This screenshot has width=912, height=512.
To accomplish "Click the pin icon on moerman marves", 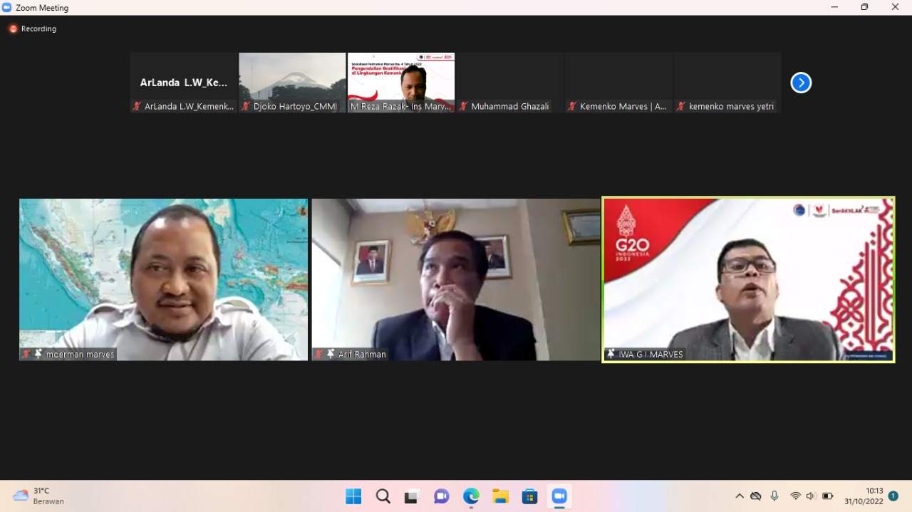I will 38,354.
